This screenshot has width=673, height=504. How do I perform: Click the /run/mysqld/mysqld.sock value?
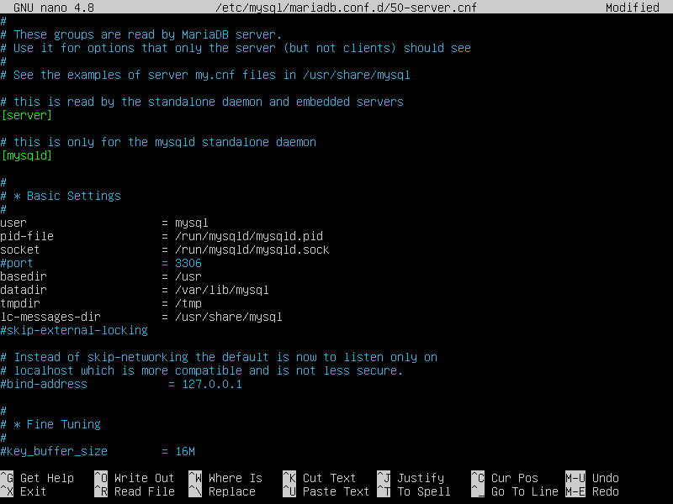point(252,249)
